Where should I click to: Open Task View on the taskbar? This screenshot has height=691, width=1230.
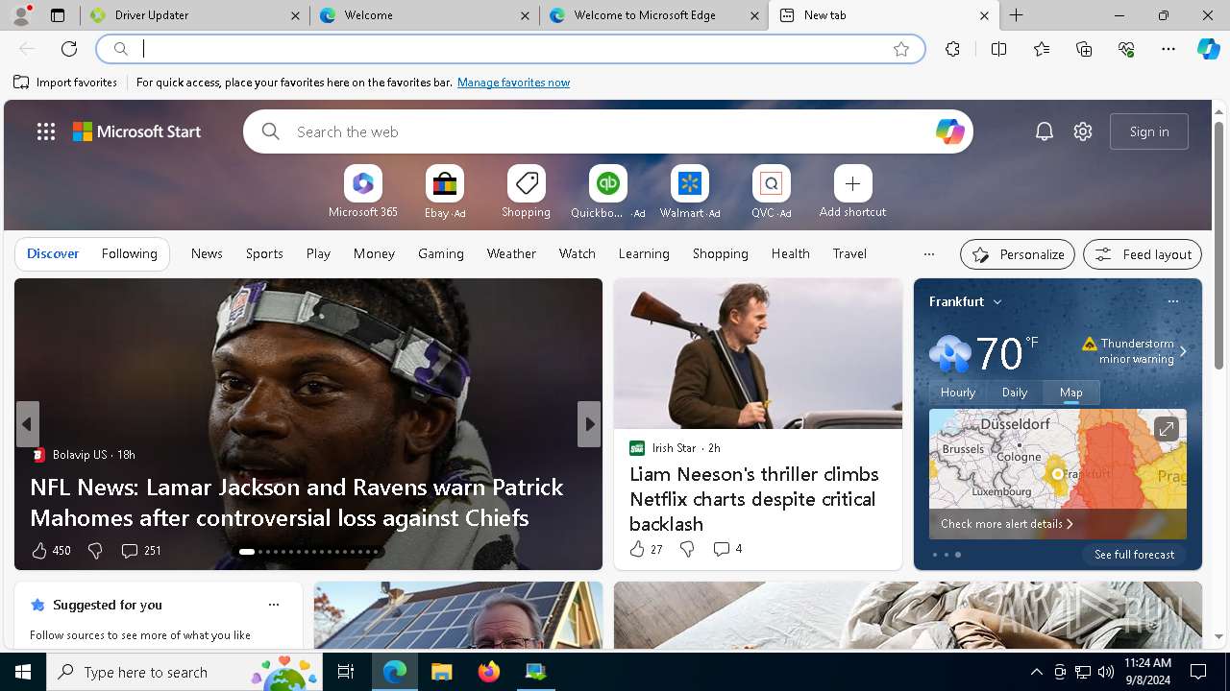click(346, 672)
